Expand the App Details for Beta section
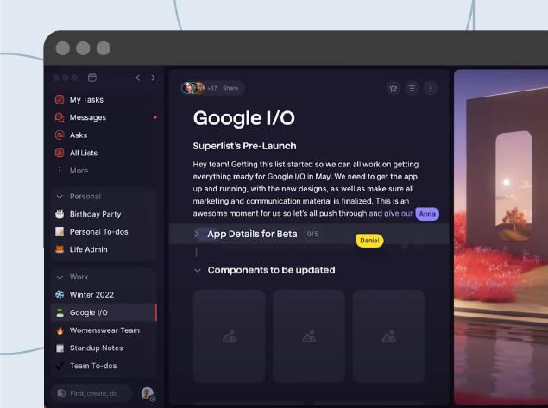 tap(197, 234)
